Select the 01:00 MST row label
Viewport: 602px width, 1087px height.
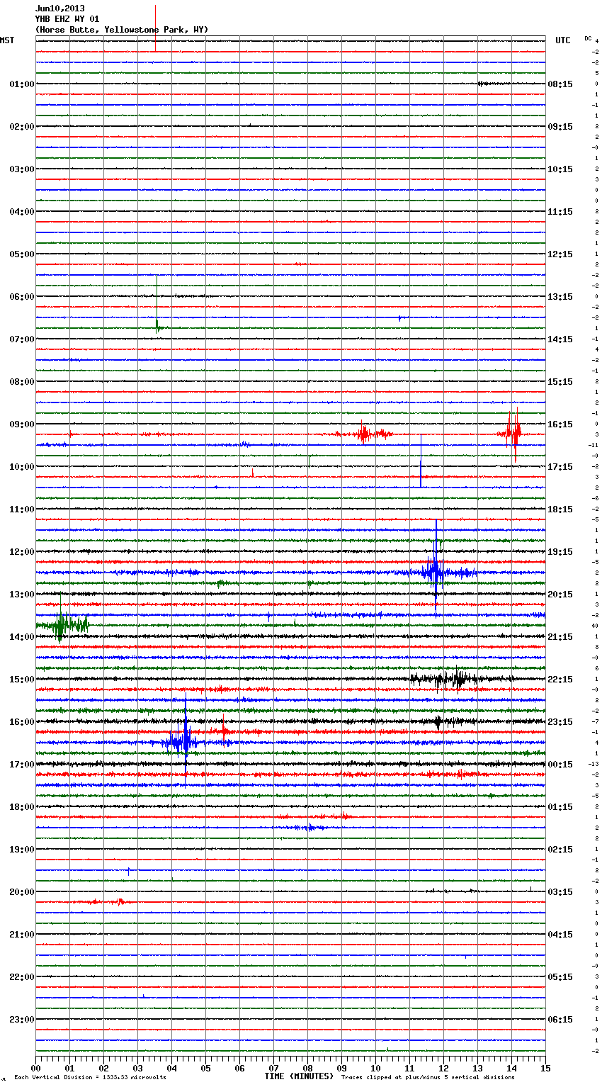21,84
